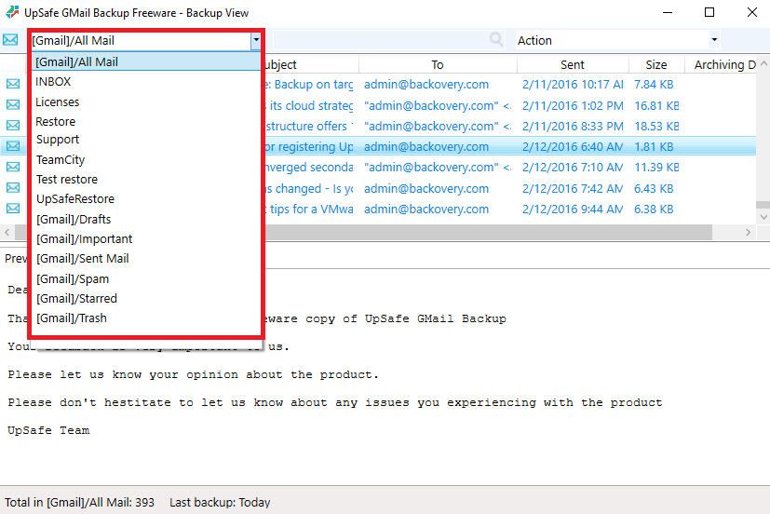Click the mail envelope icon beside the folder combo box
The image size is (770, 514).
pyautogui.click(x=10, y=40)
